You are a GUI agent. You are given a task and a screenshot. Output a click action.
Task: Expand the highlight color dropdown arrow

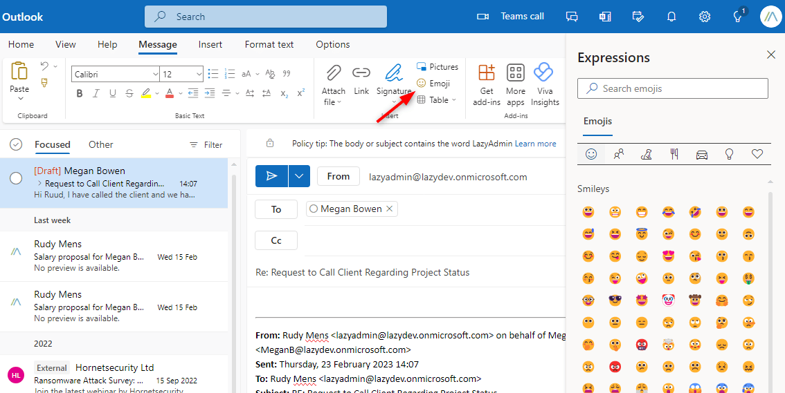click(x=156, y=93)
